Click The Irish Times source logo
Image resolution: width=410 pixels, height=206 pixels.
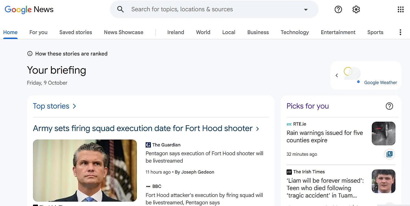coord(289,172)
